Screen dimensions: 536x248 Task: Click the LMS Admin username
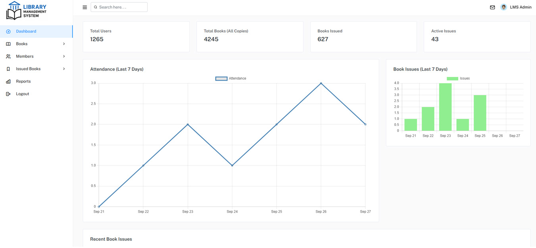pos(521,7)
